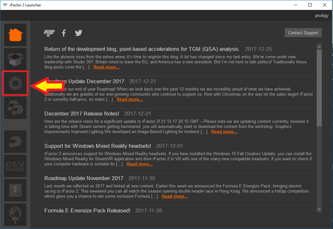Image resolution: width=333 pixels, height=229 pixels.
Task: Click the Contact Support button
Action: pos(303,33)
